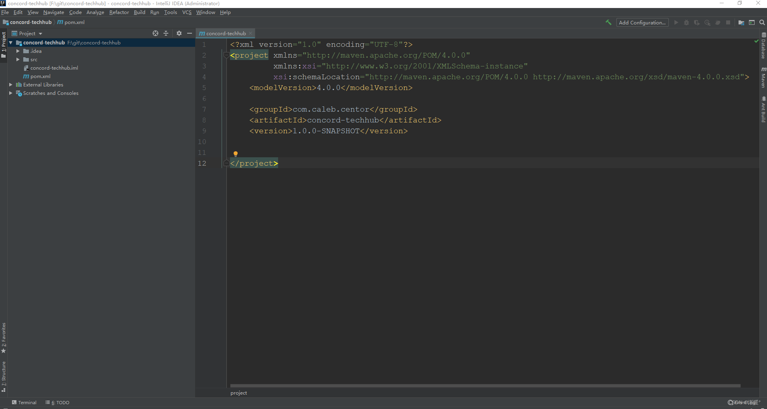Click pom.xml breadcrumb in navigation bar
The image size is (767, 409).
click(71, 22)
